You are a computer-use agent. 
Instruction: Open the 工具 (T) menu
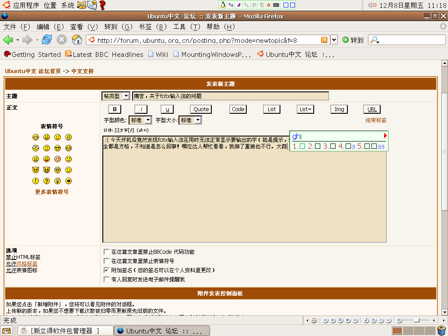click(186, 27)
